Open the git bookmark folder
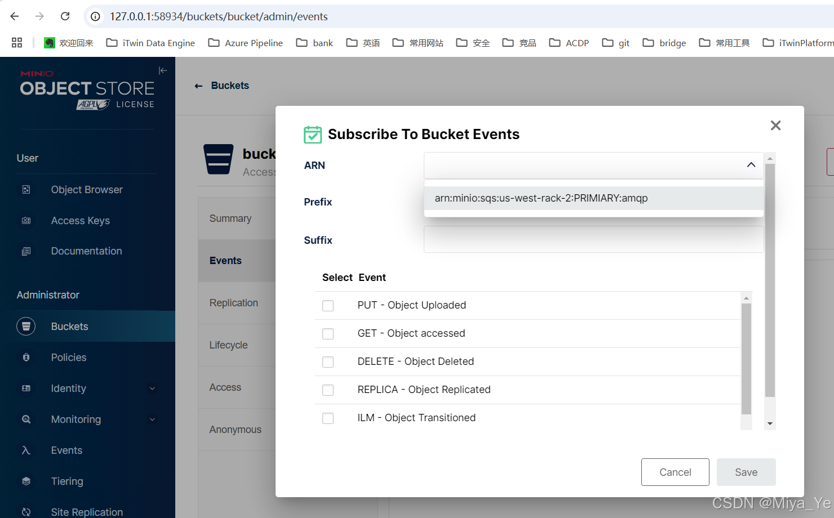This screenshot has width=834, height=518. 615,43
